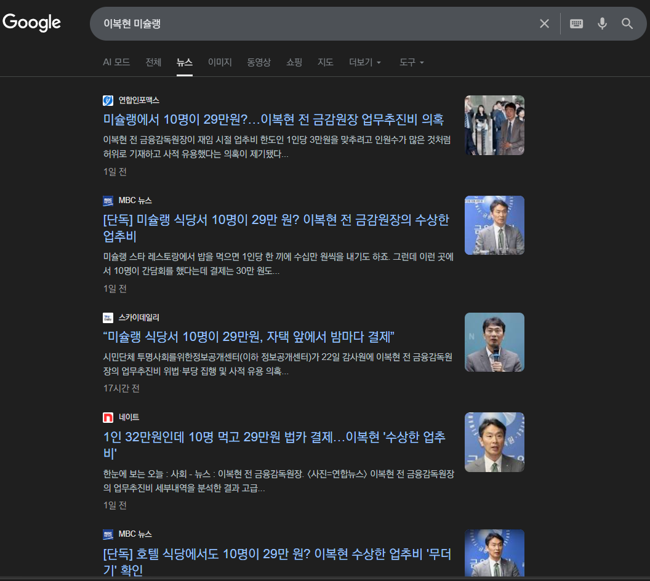Switch to the 전체 tab

tap(153, 62)
